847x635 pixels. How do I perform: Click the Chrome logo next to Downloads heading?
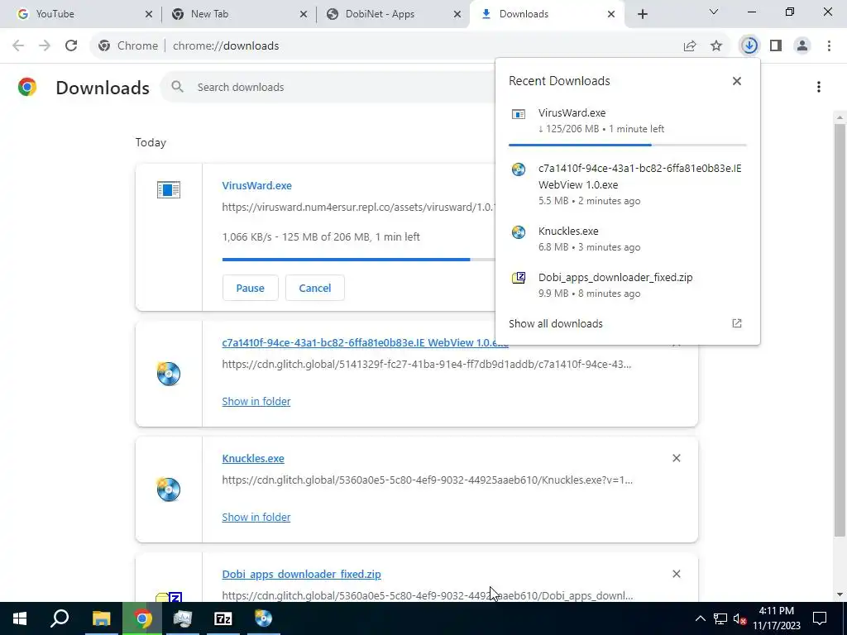click(x=27, y=87)
